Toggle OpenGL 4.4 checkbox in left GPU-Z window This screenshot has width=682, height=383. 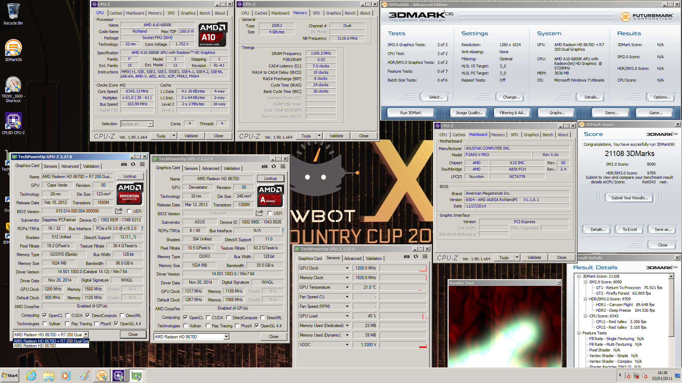[116, 324]
